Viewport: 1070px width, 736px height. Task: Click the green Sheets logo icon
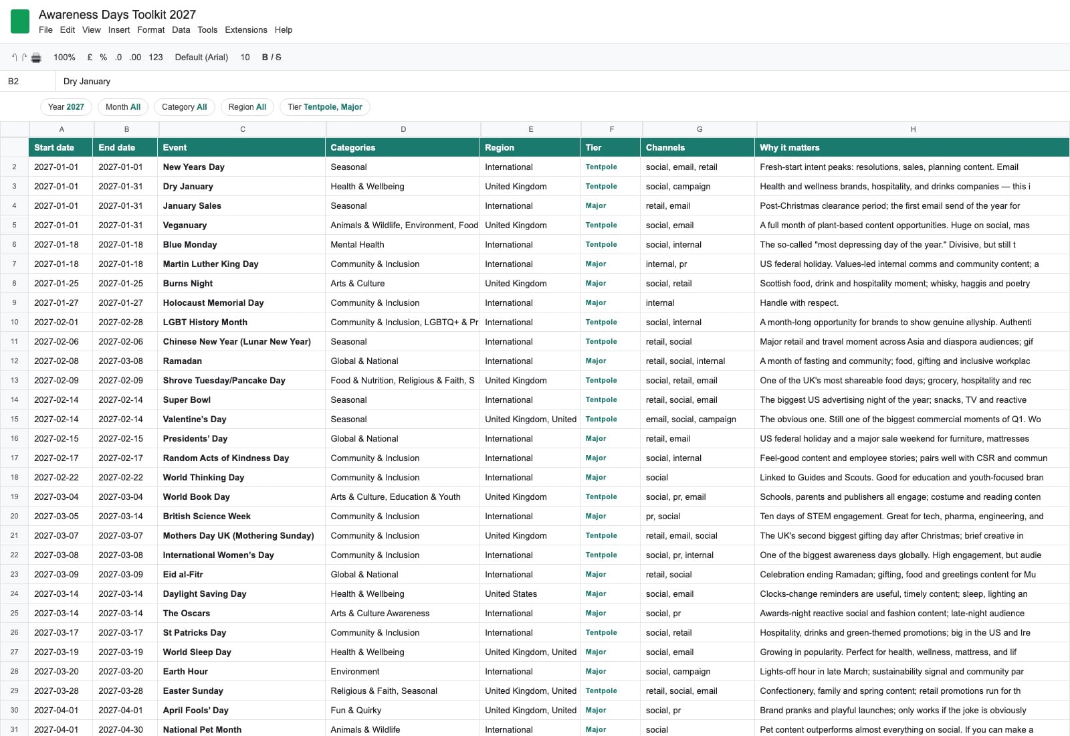pyautogui.click(x=20, y=21)
